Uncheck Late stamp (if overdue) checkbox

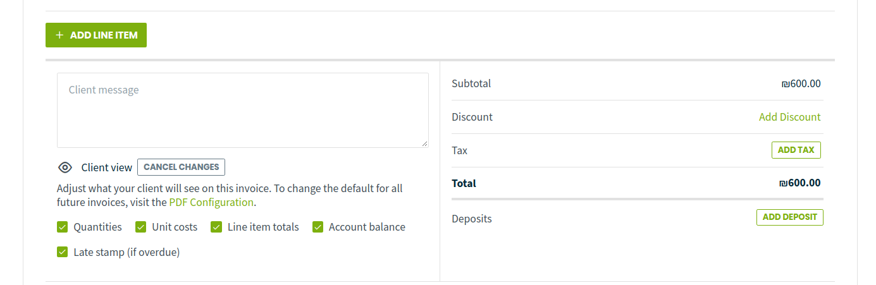click(x=63, y=252)
